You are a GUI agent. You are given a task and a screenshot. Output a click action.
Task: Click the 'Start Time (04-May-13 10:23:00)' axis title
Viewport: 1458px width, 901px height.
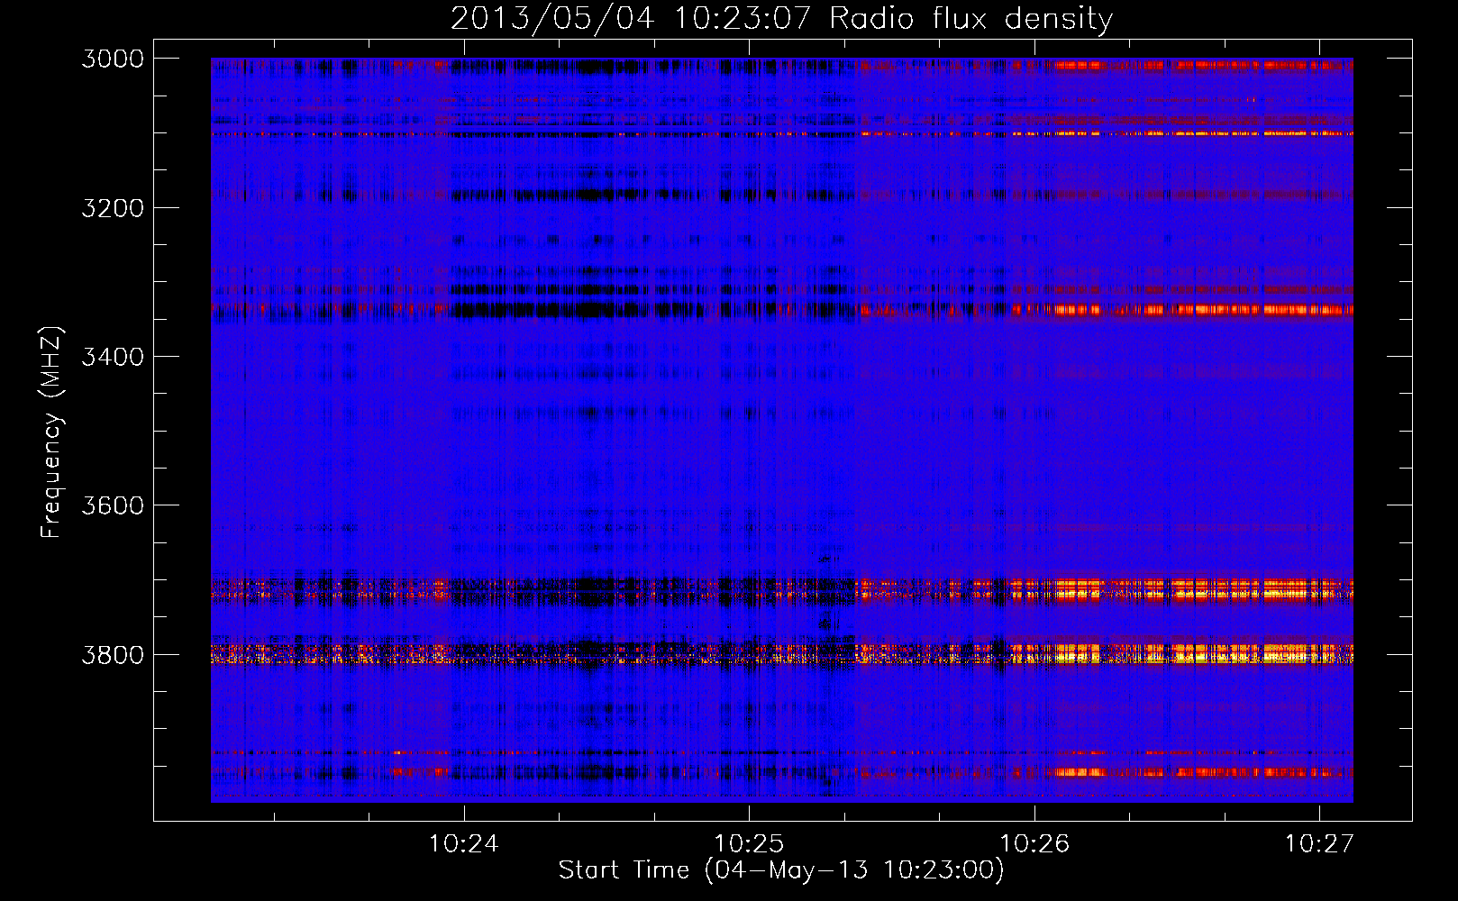pyautogui.click(x=781, y=870)
